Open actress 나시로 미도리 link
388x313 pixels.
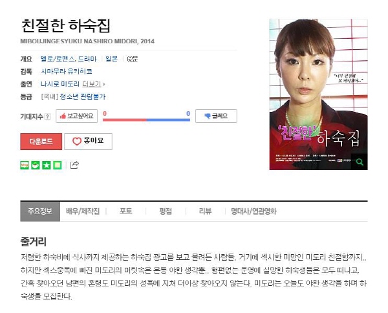point(60,84)
